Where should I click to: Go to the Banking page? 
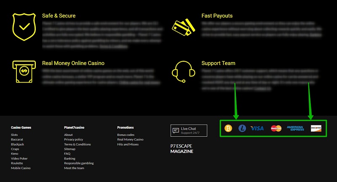[x=70, y=159]
